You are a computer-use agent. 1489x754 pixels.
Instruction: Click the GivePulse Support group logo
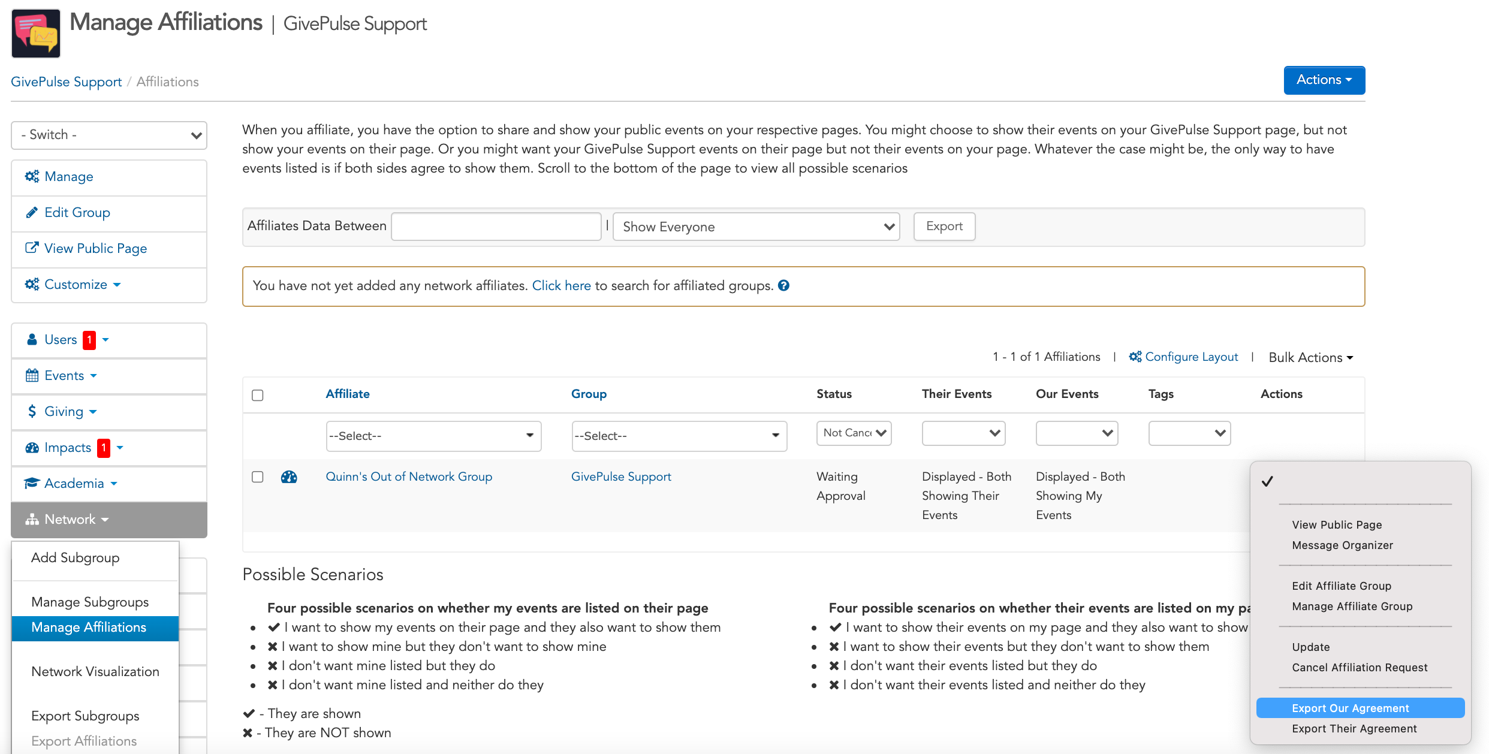point(36,34)
